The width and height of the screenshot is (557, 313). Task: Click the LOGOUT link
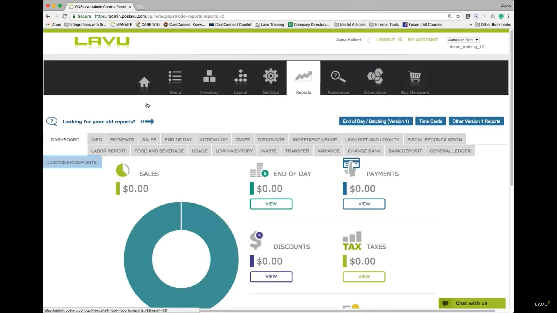tap(386, 40)
